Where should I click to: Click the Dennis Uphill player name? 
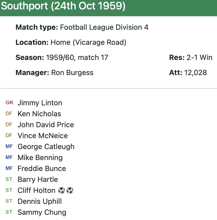40,201
